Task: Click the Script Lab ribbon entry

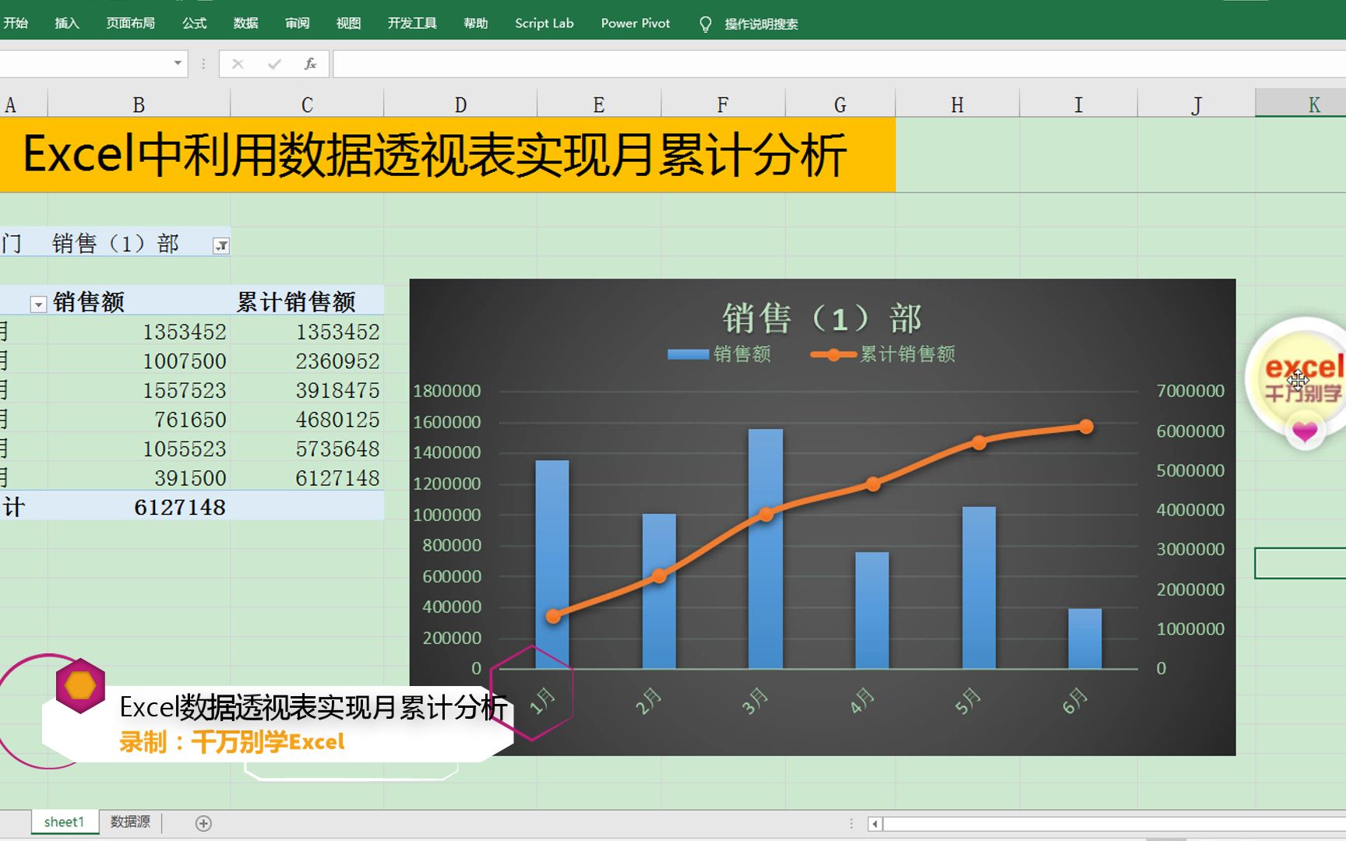Action: 544,23
